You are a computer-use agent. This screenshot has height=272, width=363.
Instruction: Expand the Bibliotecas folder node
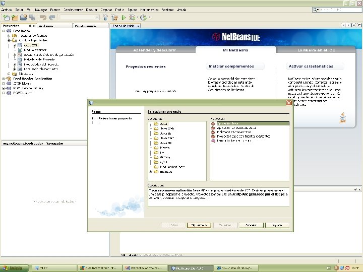point(9,74)
